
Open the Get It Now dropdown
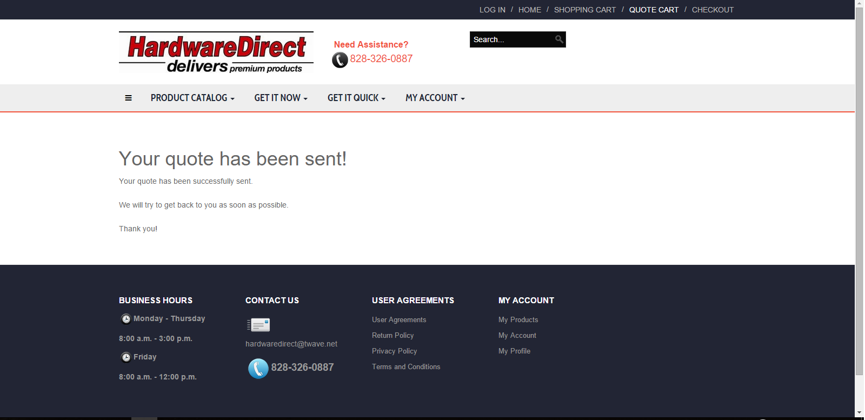coord(281,98)
